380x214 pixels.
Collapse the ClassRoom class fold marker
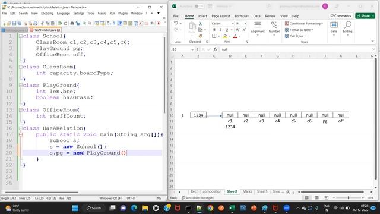point(21,67)
